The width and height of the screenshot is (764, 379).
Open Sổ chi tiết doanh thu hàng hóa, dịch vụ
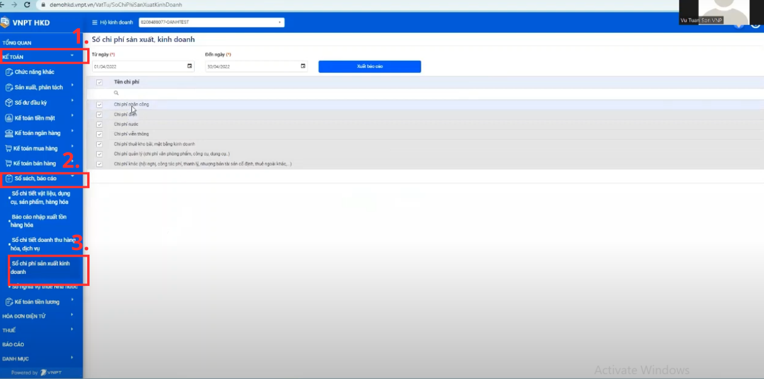[x=43, y=244]
